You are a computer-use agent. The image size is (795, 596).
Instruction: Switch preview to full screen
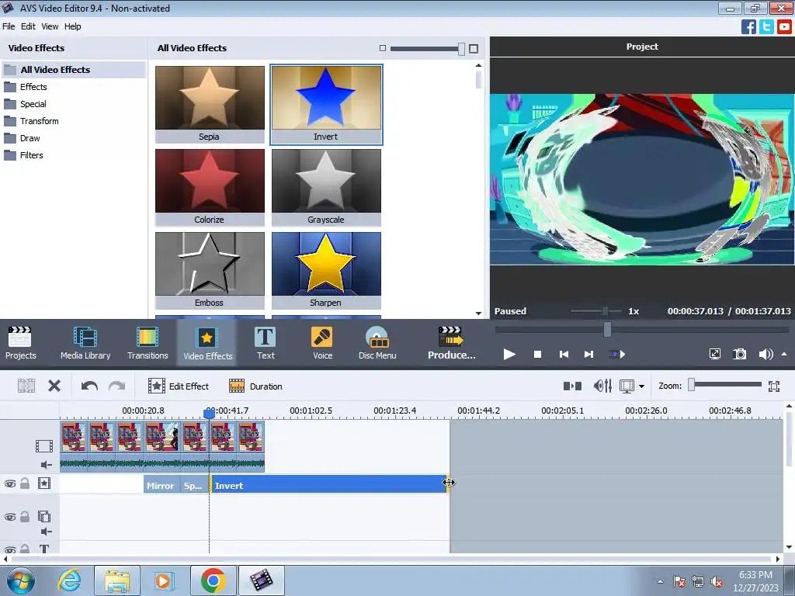click(x=715, y=354)
